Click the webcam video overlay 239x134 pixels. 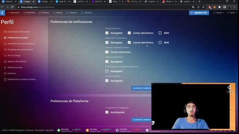[193, 106]
